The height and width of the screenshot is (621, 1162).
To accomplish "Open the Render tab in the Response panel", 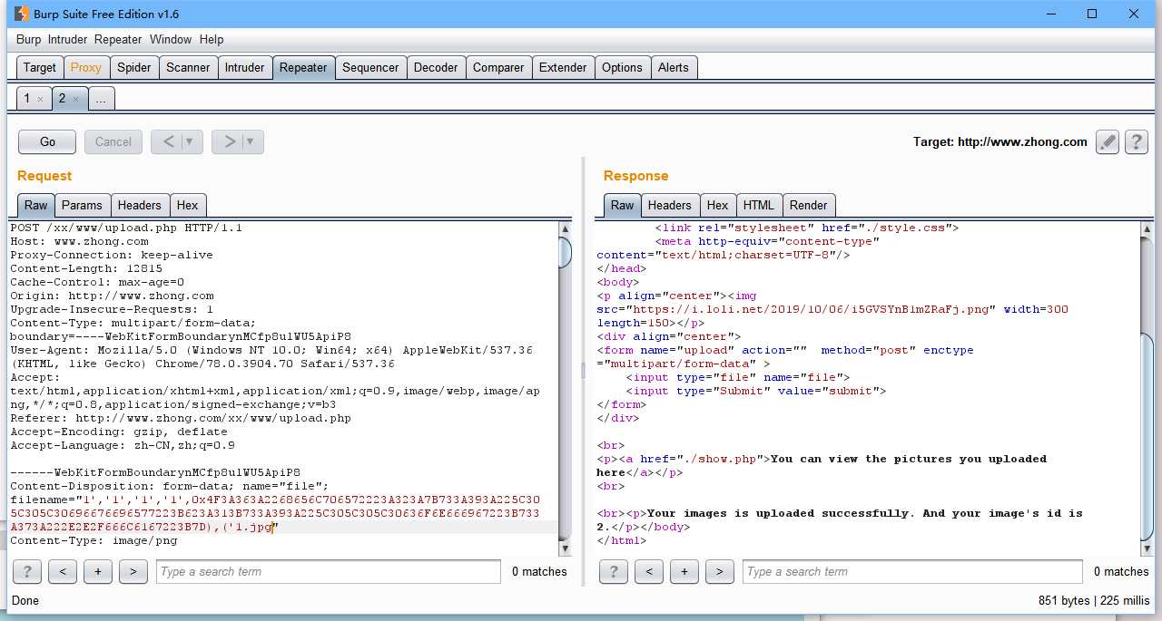I will pos(808,205).
